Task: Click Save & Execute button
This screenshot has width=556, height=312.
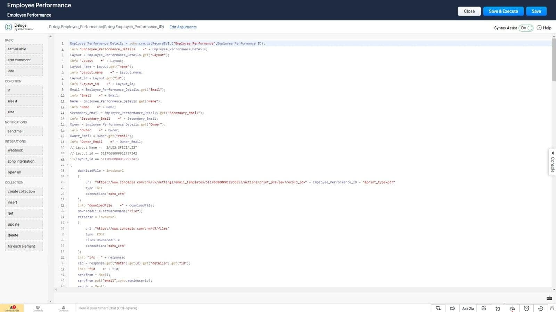Action: point(503,11)
